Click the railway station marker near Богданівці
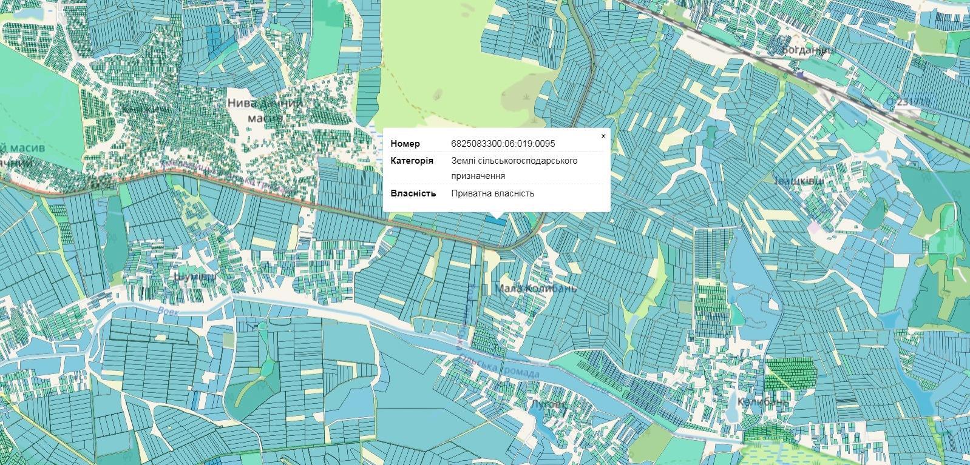This screenshot has width=970, height=465. [801, 75]
